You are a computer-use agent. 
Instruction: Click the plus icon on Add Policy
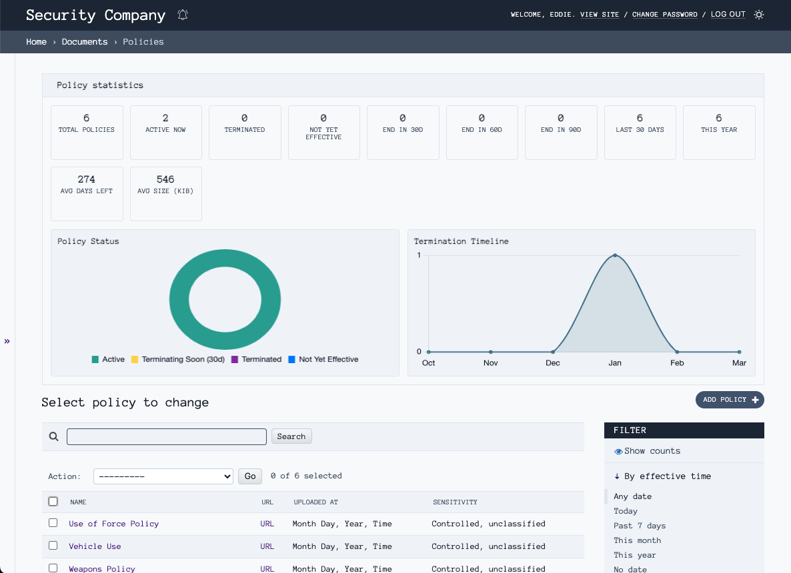click(x=755, y=400)
